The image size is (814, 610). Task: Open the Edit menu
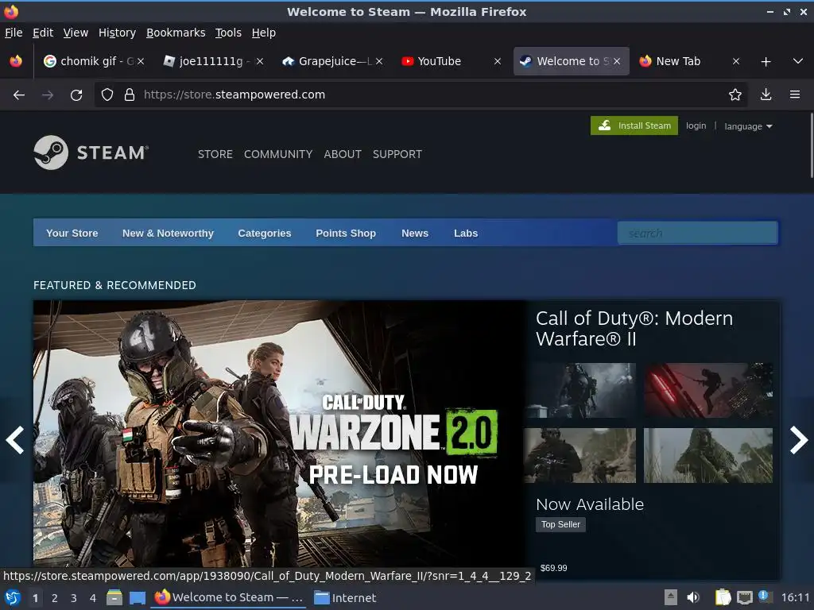(x=43, y=33)
